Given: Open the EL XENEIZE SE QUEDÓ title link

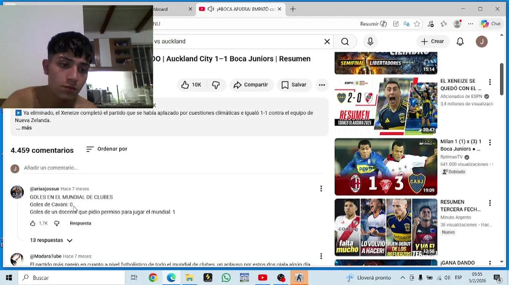Looking at the screenshot, I should tap(461, 85).
